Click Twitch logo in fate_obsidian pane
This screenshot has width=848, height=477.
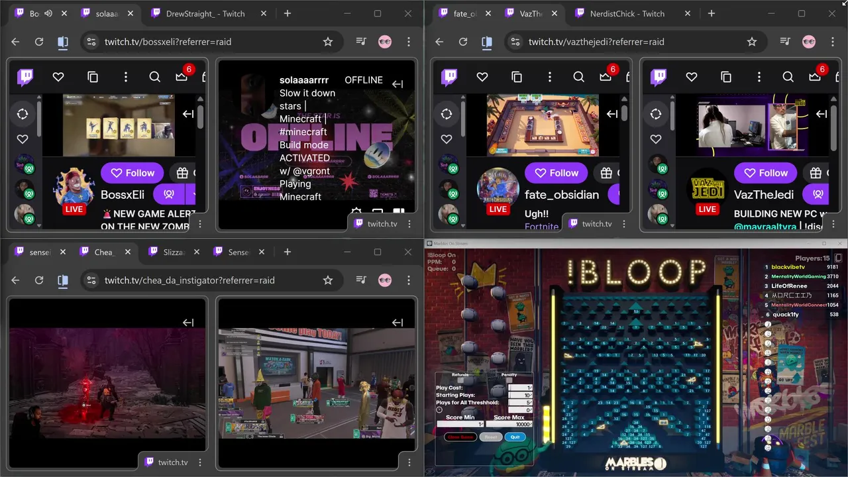(449, 77)
